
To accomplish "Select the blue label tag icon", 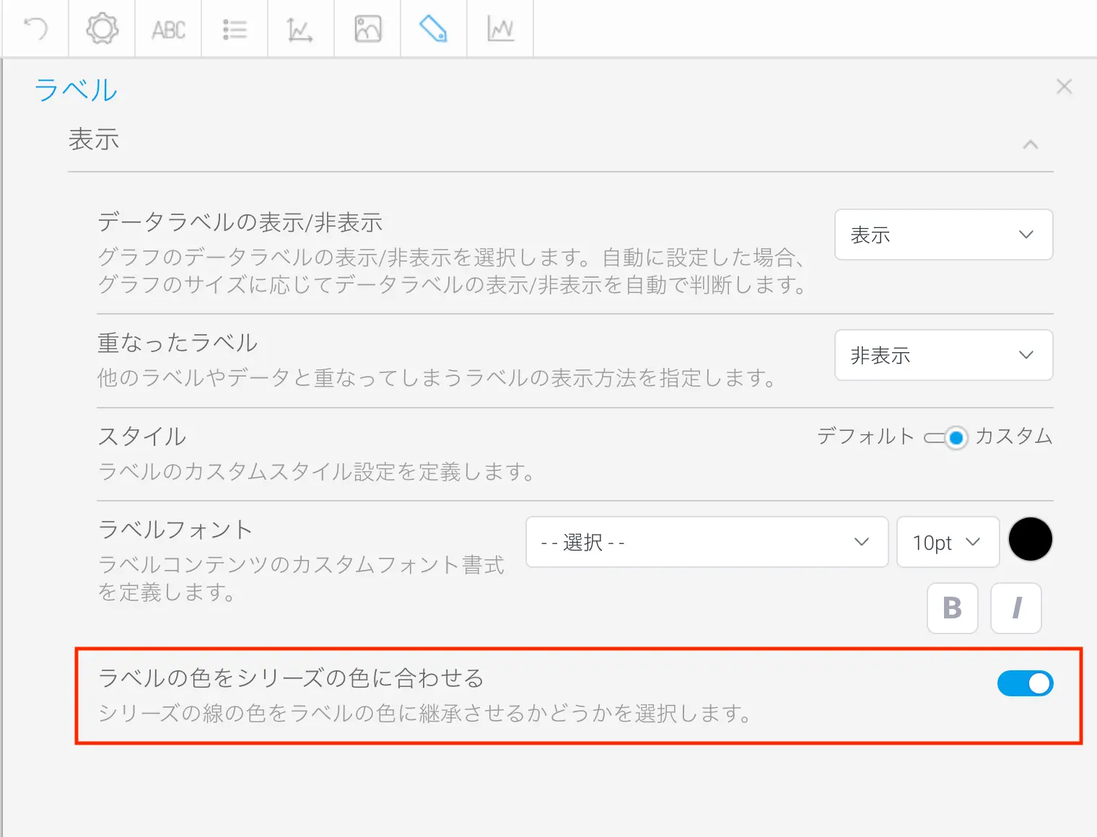I will point(433,29).
